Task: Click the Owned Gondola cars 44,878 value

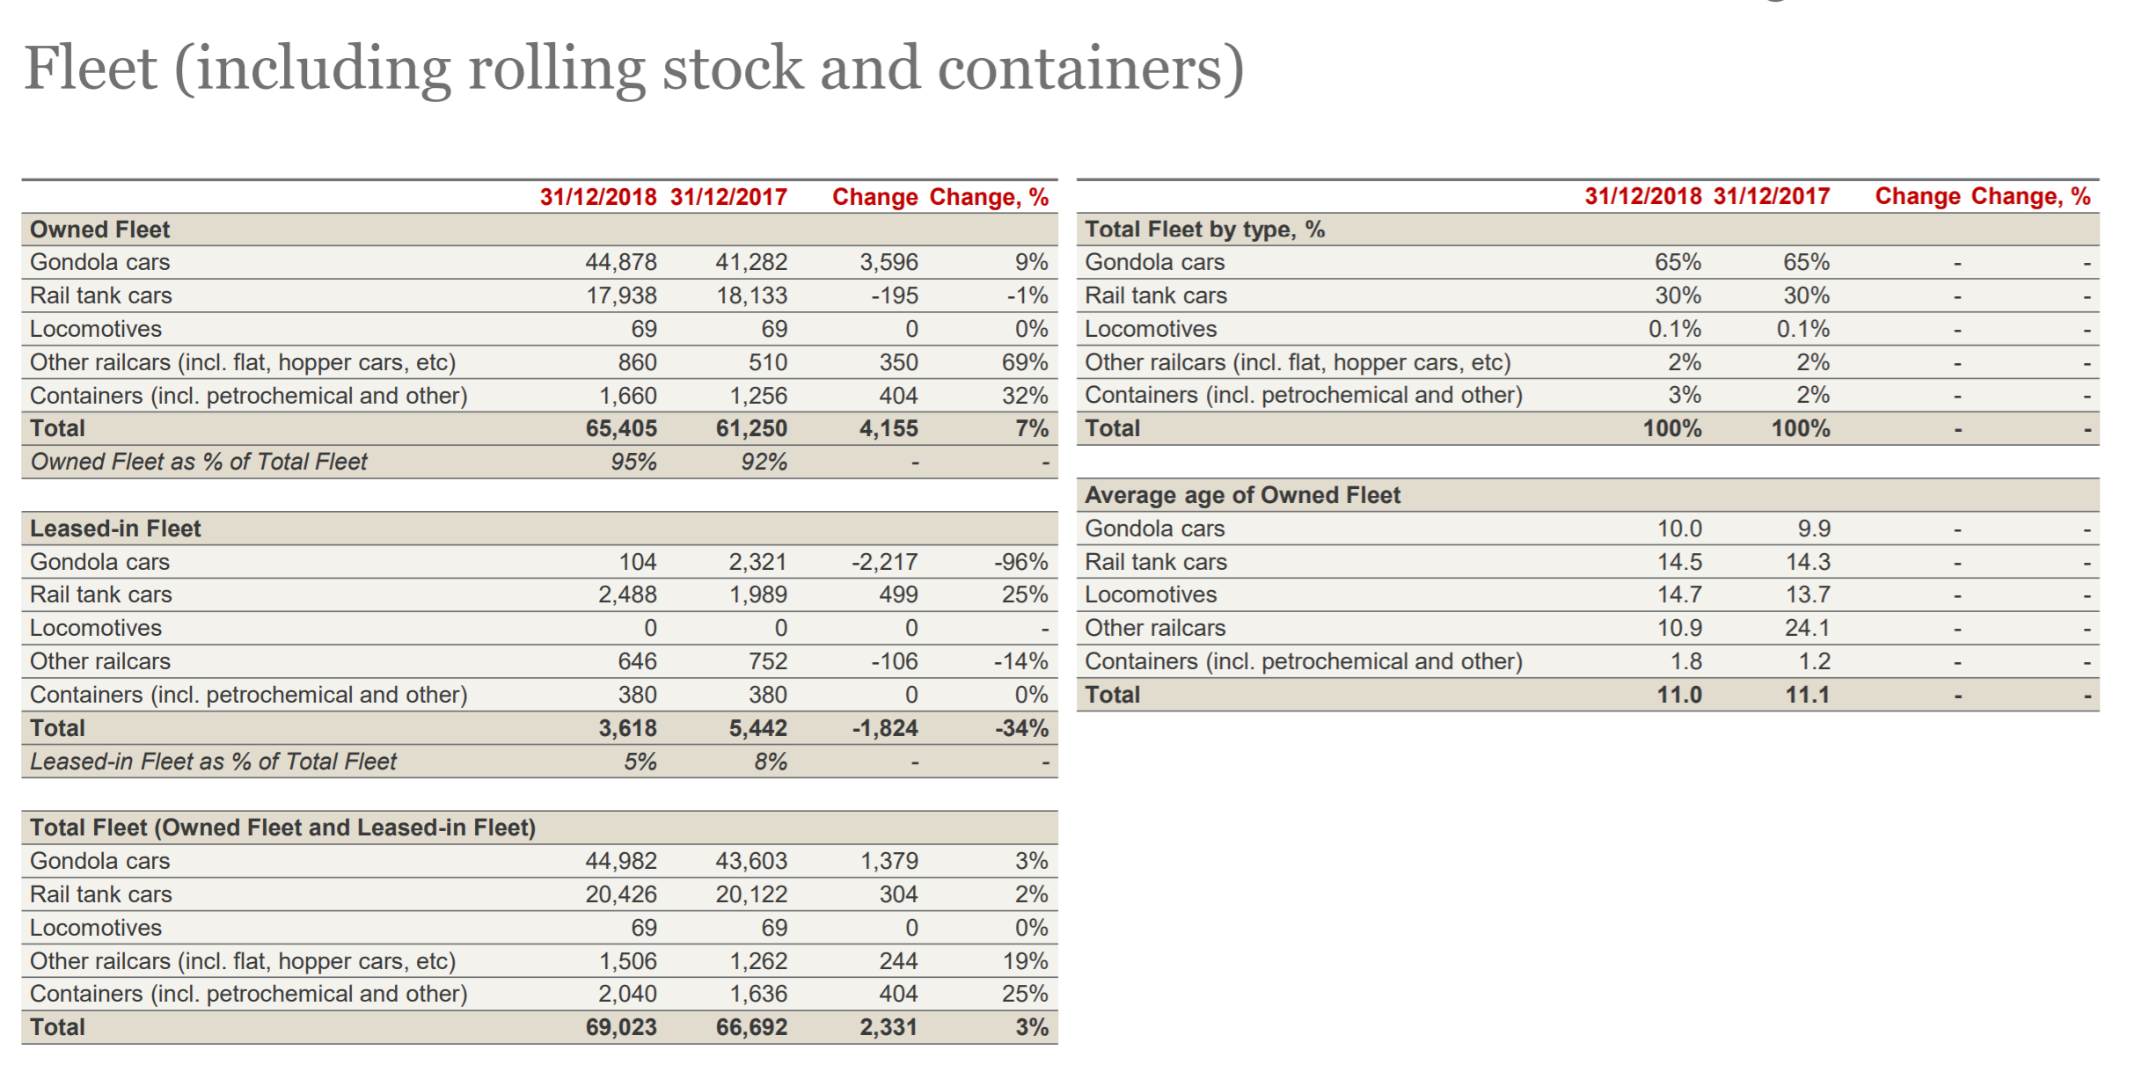Action: 621,262
